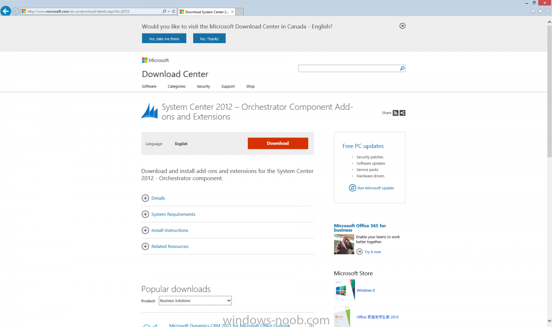Click the Hardware drivers list item
This screenshot has height=327, width=552.
pos(370,176)
